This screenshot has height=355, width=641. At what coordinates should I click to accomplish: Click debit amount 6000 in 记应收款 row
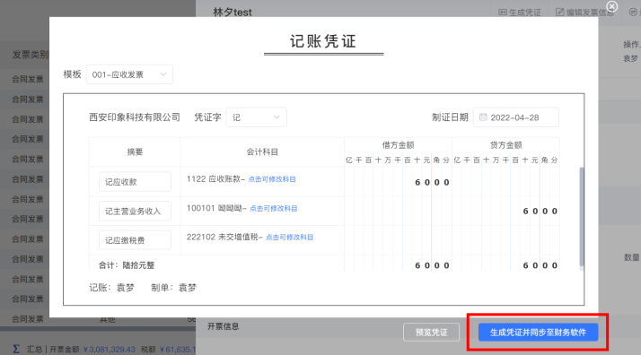[x=432, y=182]
